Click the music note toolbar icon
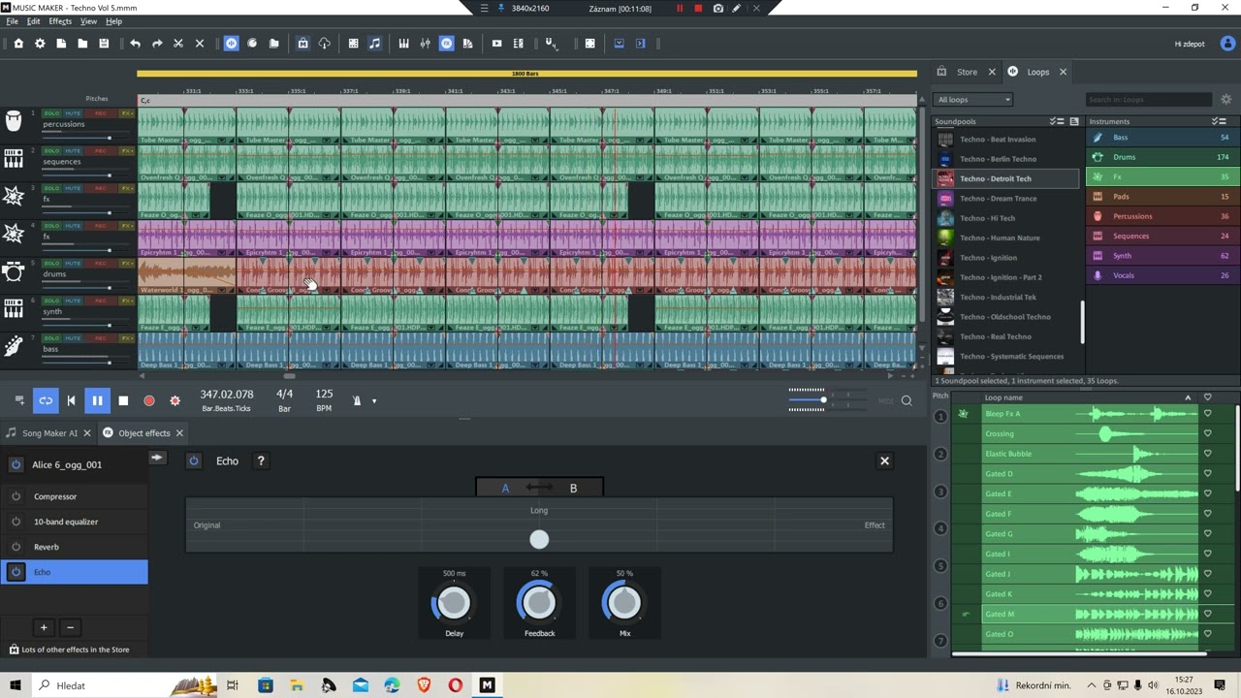Screen dimensions: 1241x698 [x=374, y=44]
